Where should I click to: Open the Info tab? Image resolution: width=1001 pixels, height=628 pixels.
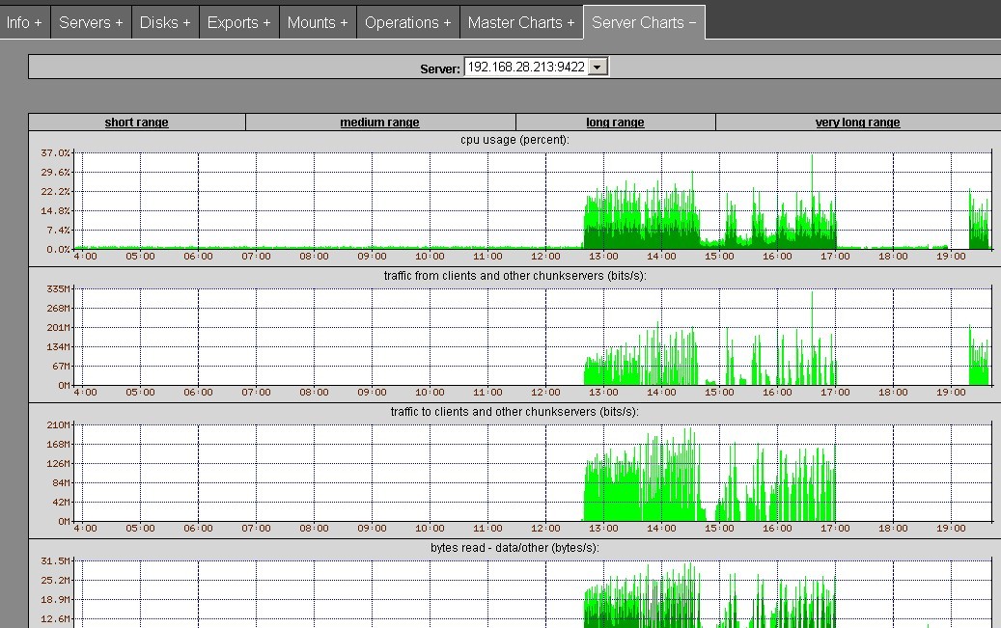pyautogui.click(x=24, y=22)
